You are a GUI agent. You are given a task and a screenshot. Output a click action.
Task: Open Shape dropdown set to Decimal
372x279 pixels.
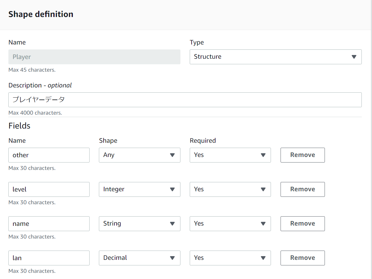tap(139, 258)
